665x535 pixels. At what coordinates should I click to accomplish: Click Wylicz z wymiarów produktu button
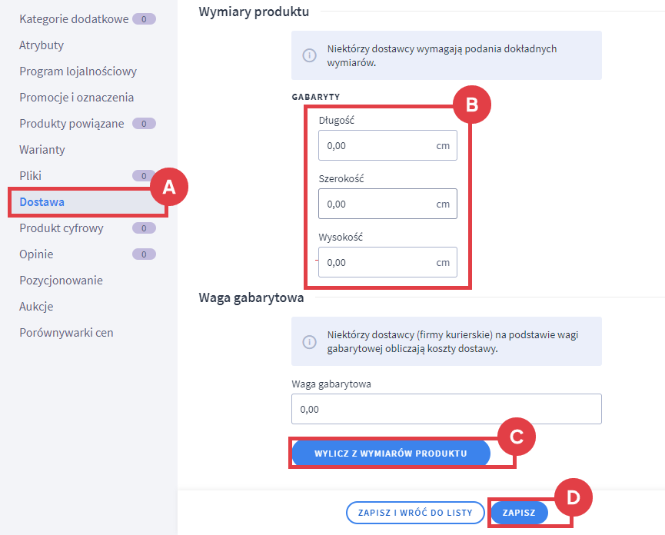coord(391,454)
